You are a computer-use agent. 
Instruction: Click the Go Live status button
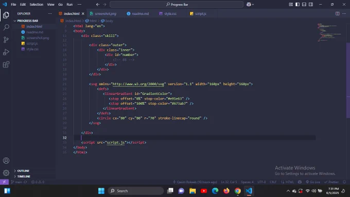click(313, 182)
